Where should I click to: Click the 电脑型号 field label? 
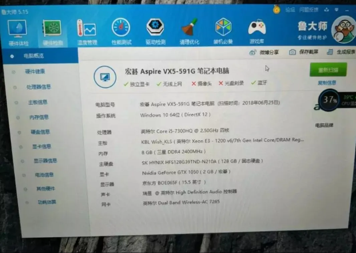105,105
